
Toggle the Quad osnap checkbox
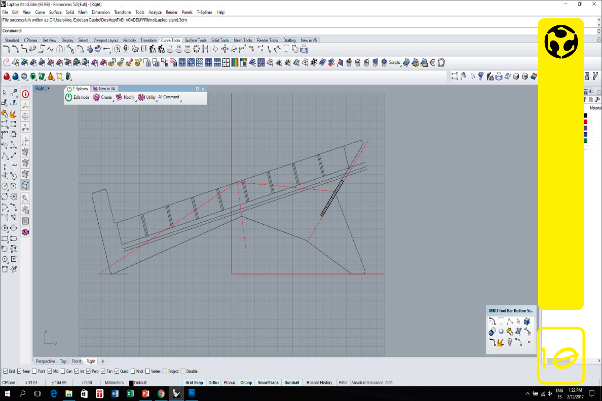[117, 371]
